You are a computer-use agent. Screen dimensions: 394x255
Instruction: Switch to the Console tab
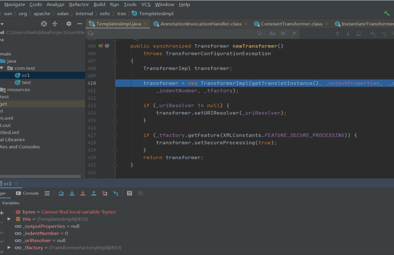tap(27, 193)
